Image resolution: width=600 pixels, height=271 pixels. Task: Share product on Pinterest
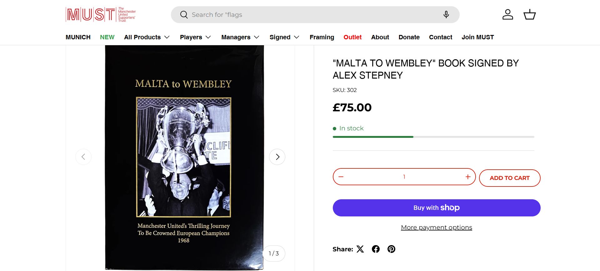(391, 249)
